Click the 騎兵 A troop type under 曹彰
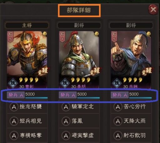The width and height of the screenshot is (160, 143). pos(16,95)
